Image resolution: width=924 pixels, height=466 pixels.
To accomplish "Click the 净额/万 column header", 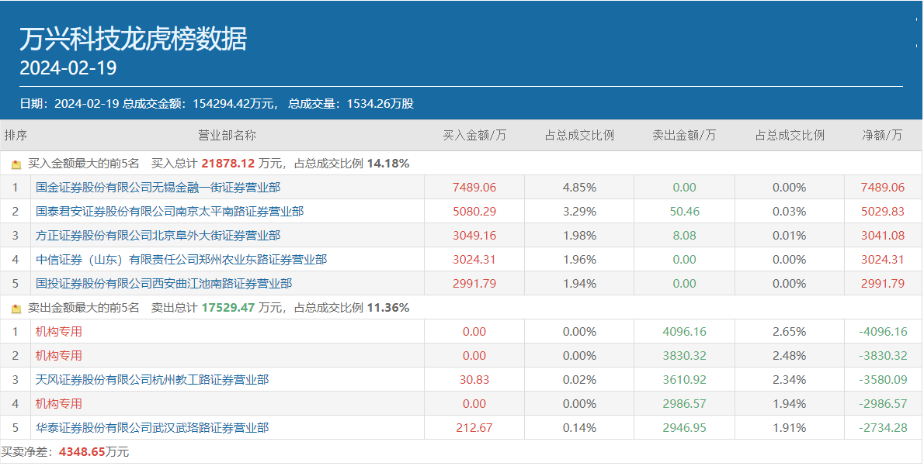I will pos(882,136).
